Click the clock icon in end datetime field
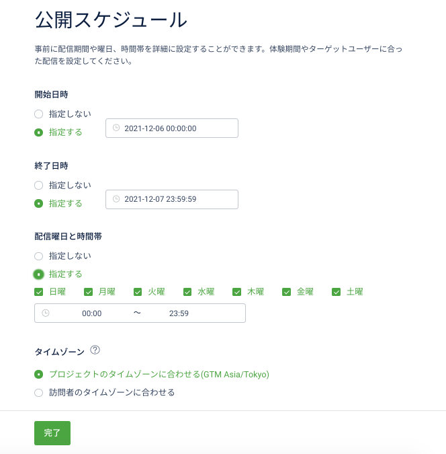The image size is (446, 454). pos(116,199)
